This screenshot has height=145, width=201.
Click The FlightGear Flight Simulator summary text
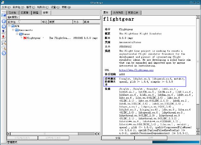140,34
